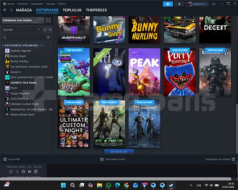Switch to the TOPLULUK tab
This screenshot has height=190, width=238.
(72, 10)
